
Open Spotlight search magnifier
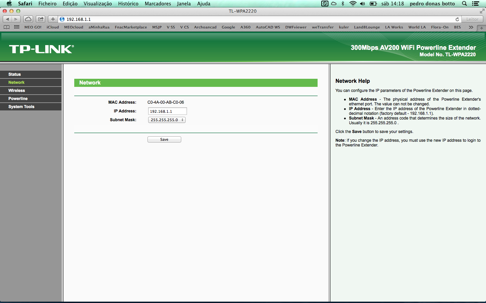[x=464, y=4]
